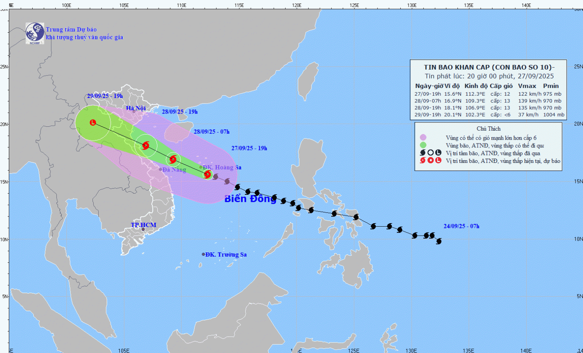The width and height of the screenshot is (583, 353).
Task: Click the 24/09/25 - 07h timestamp label
Action: click(461, 226)
